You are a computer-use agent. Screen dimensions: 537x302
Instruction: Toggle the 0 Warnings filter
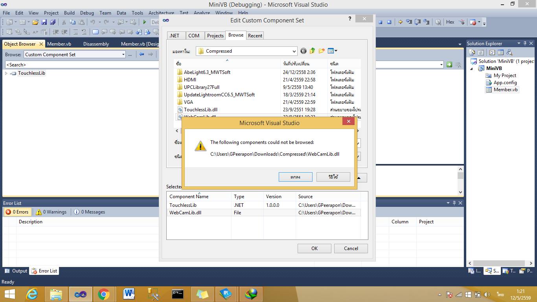pyautogui.click(x=51, y=212)
